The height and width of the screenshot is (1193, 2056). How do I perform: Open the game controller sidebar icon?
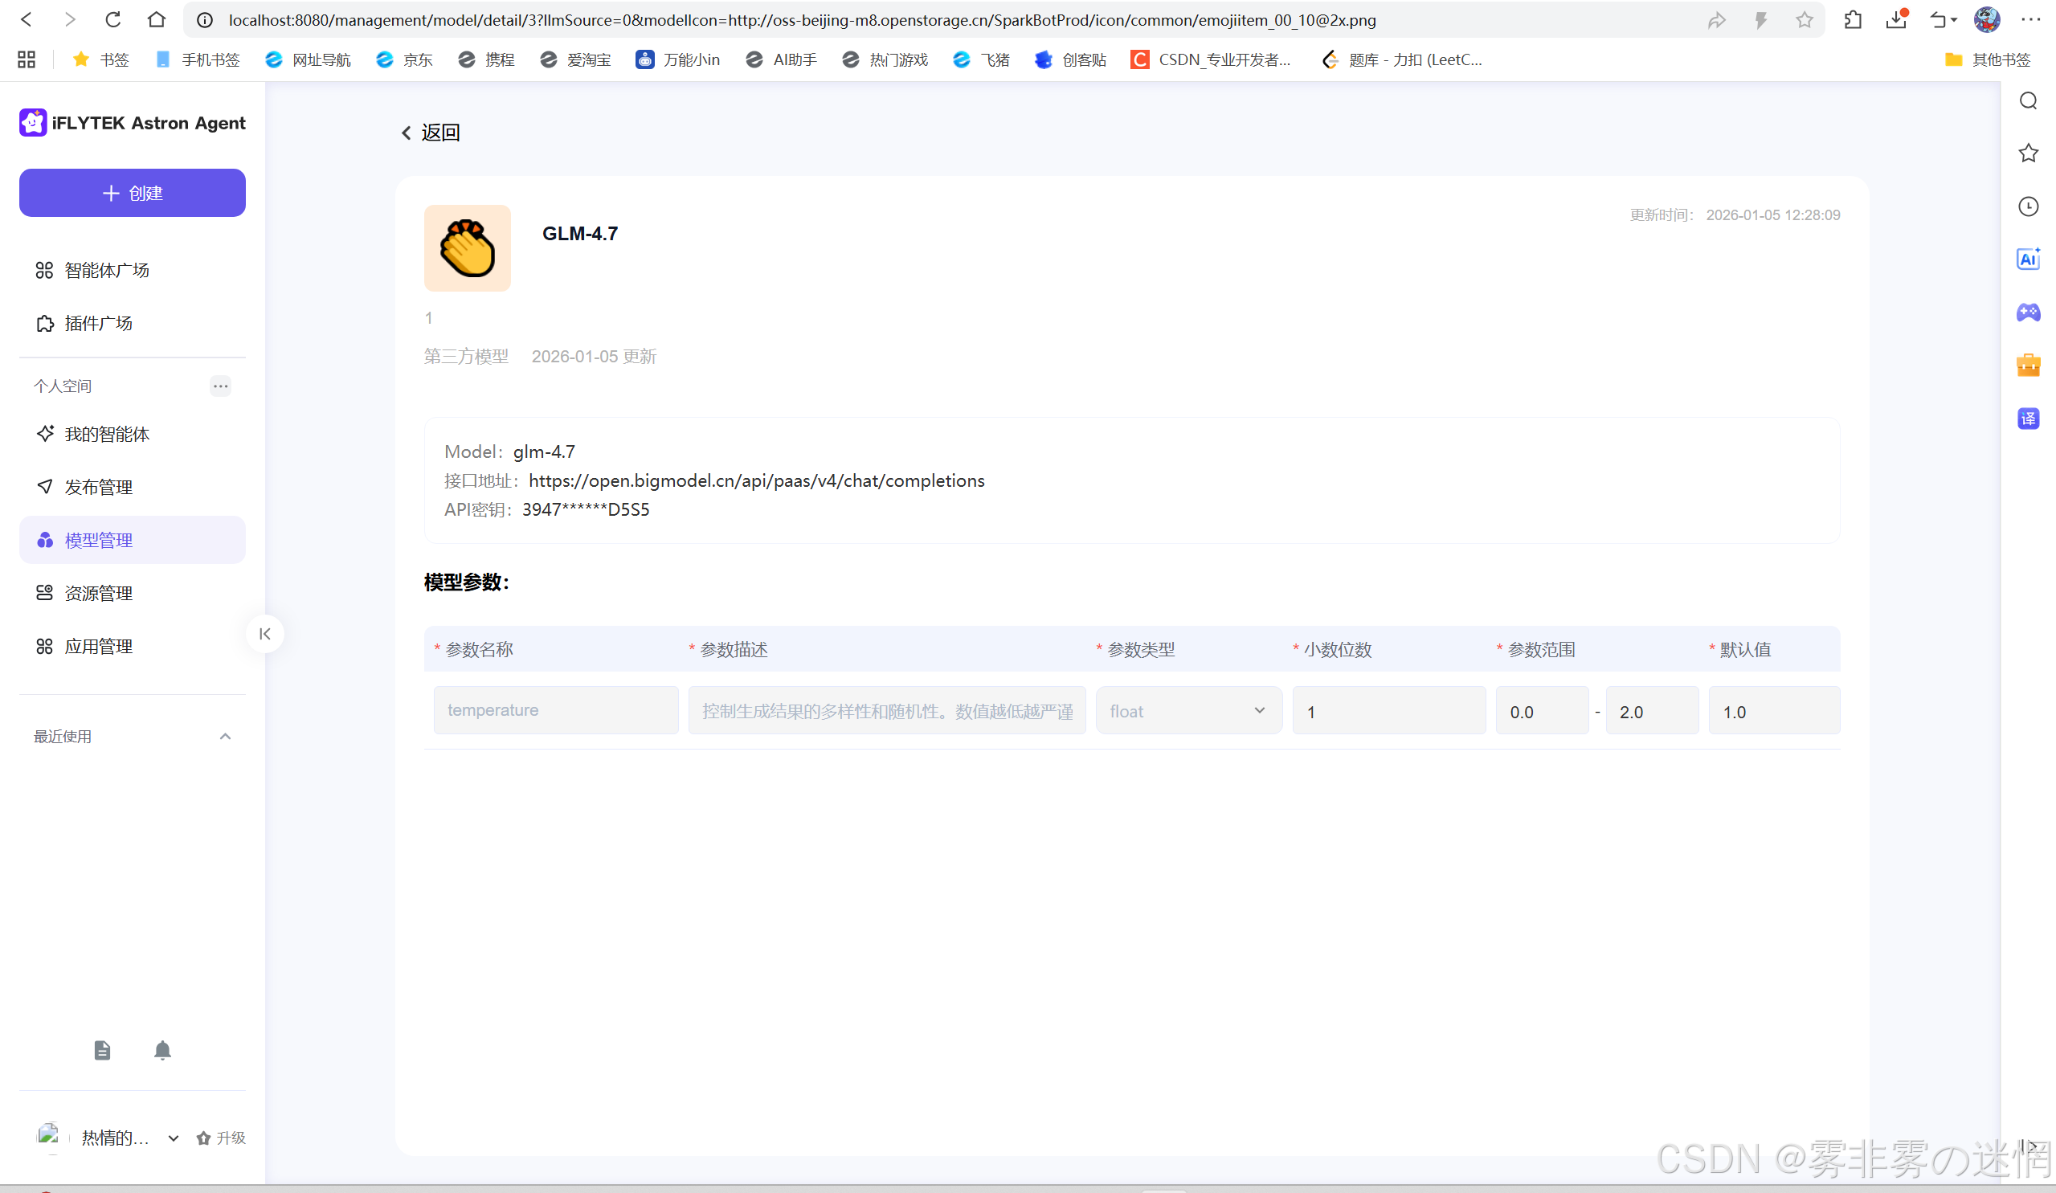click(2027, 313)
